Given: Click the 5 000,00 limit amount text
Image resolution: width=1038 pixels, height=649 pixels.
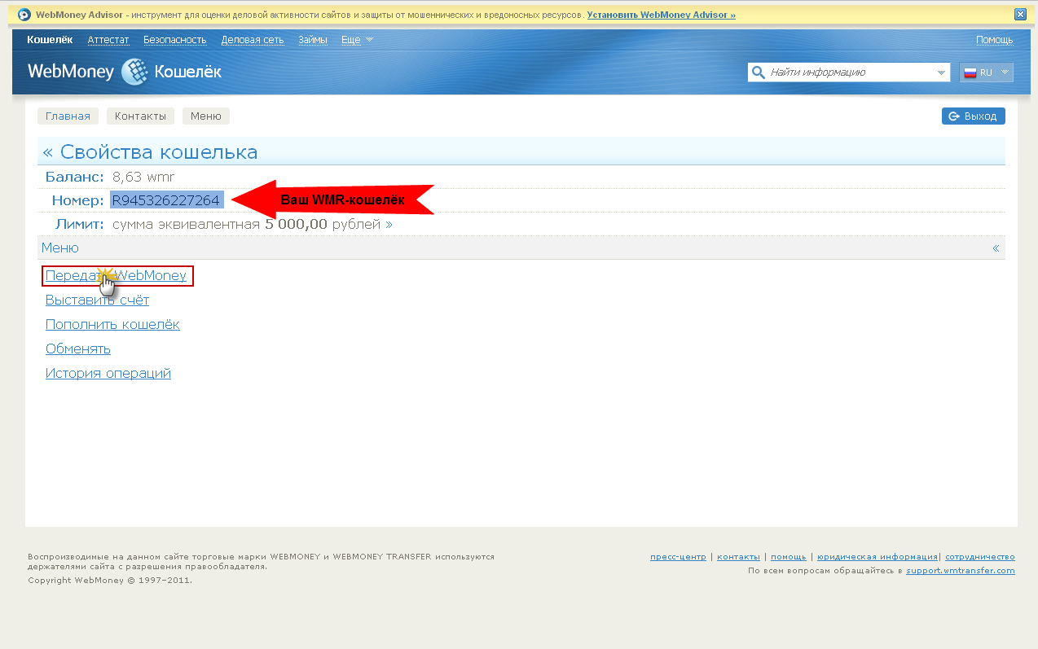Looking at the screenshot, I should click(x=296, y=224).
